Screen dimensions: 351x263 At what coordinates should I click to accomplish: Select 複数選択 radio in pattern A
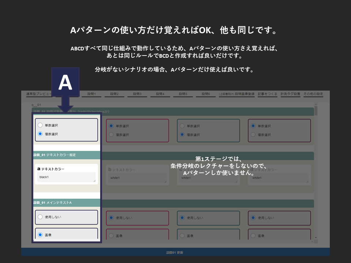[40, 134]
